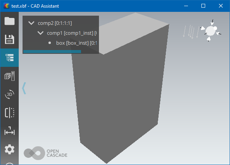
Task: Click the save floppy disk icon
Action: (9, 39)
